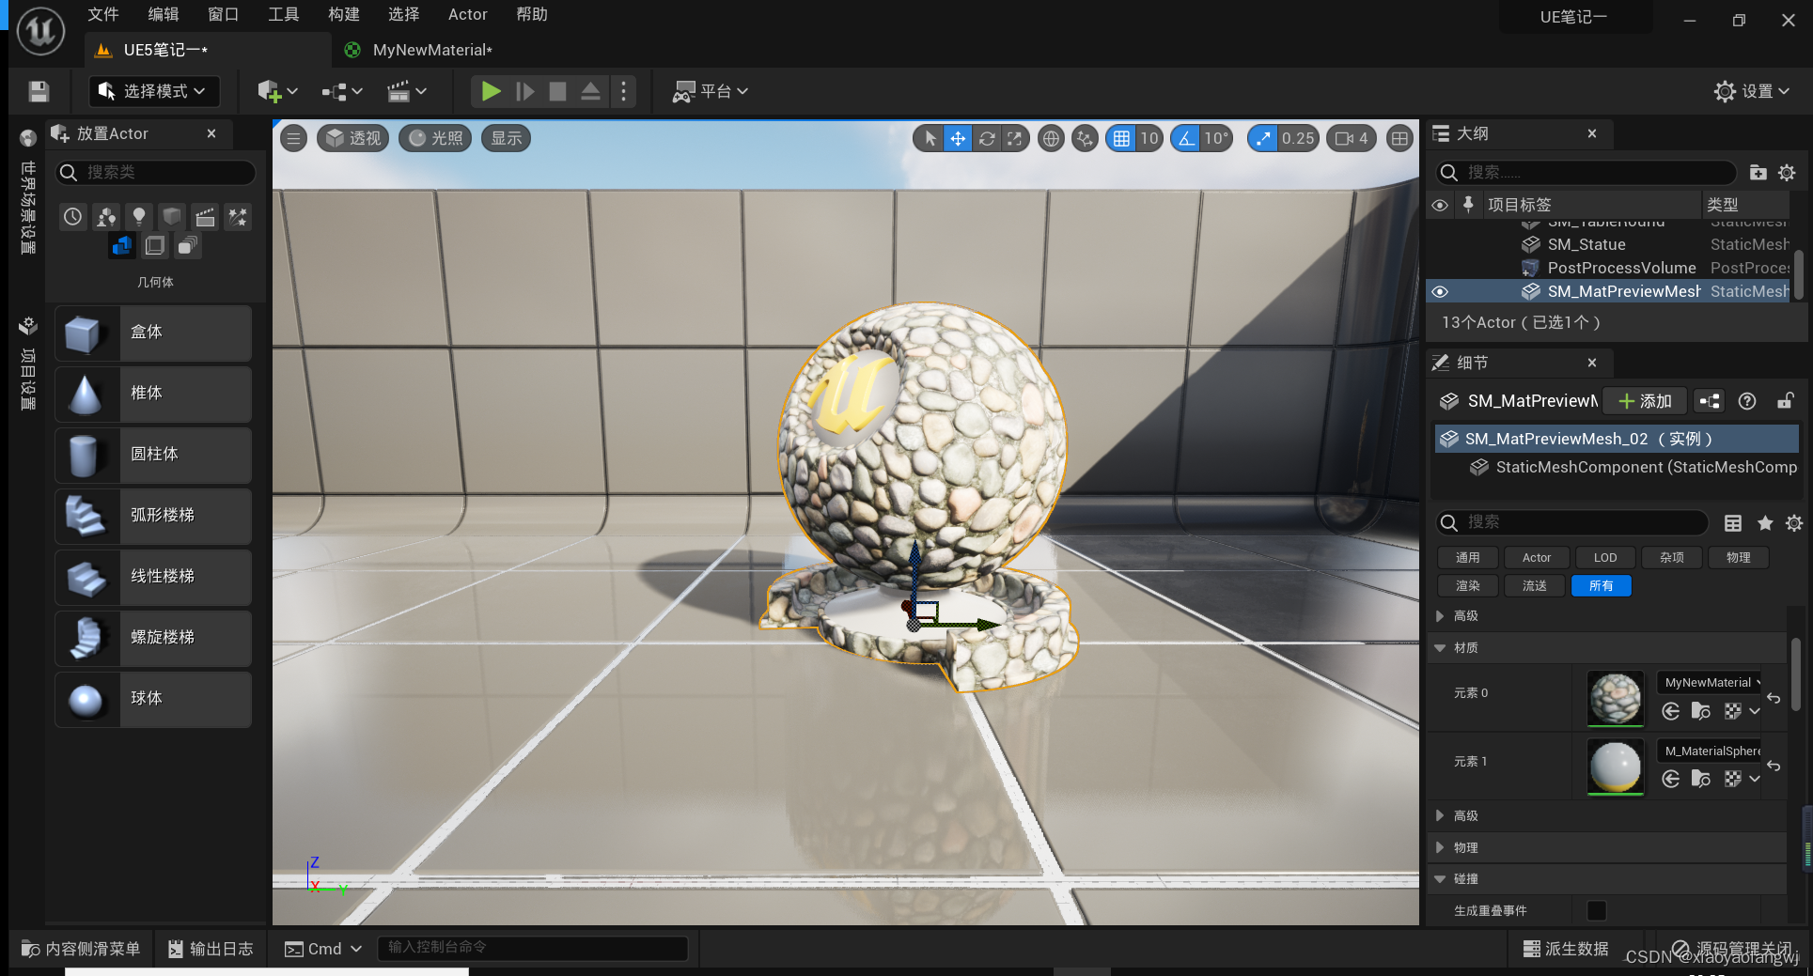1813x976 pixels.
Task: Toggle surface snapping icon in viewport
Action: [1085, 139]
